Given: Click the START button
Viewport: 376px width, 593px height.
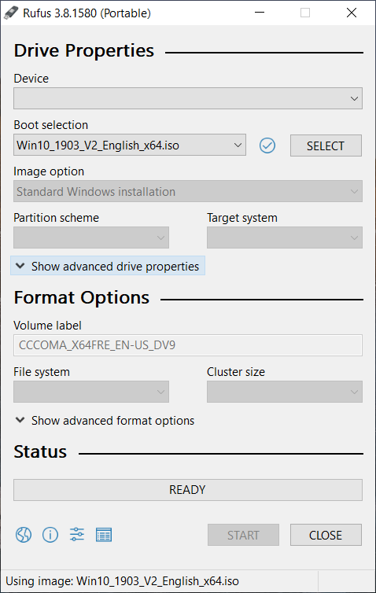Looking at the screenshot, I should (x=243, y=535).
